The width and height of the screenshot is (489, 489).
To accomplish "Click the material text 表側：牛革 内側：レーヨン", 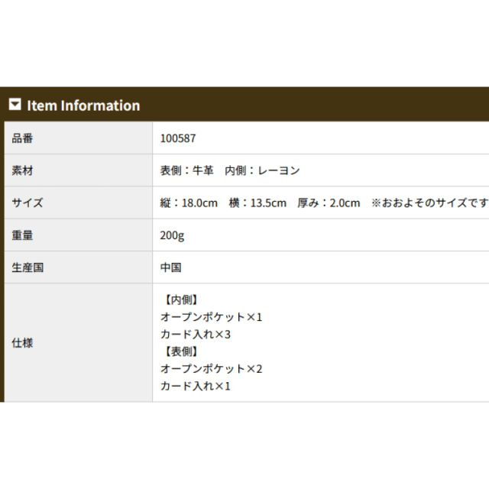I will coord(230,170).
